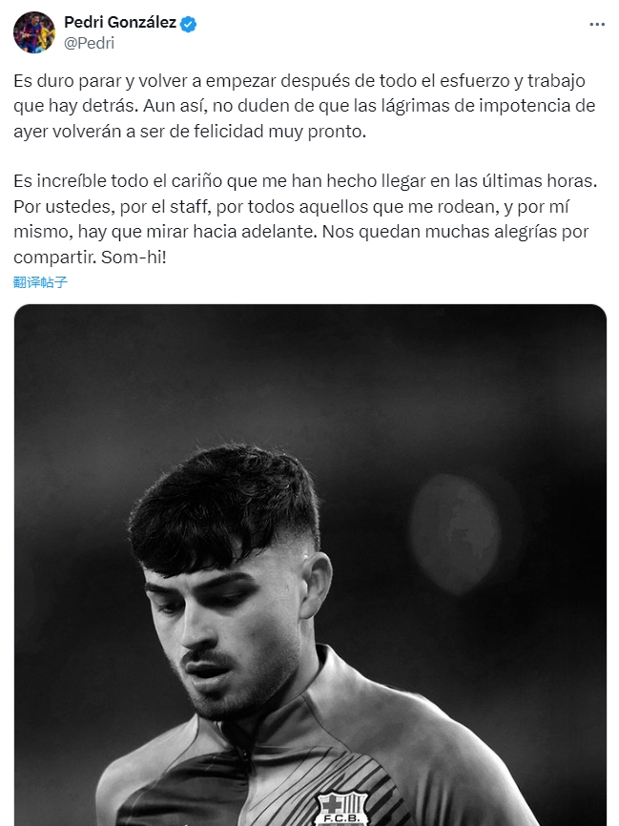Click the 'Som-hi!' closing text
The image size is (619, 826).
coord(134,258)
